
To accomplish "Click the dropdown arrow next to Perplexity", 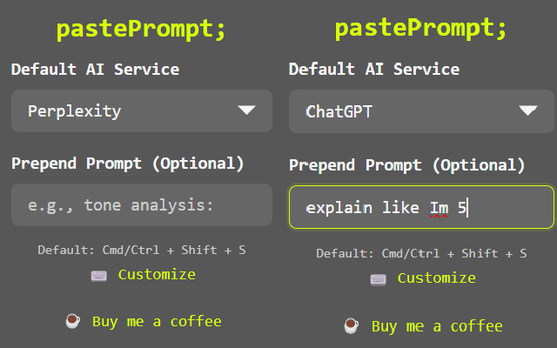I will pyautogui.click(x=246, y=110).
